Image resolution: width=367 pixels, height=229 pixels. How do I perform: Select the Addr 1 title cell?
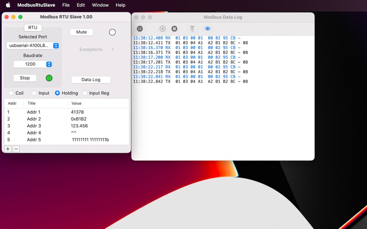point(33,112)
